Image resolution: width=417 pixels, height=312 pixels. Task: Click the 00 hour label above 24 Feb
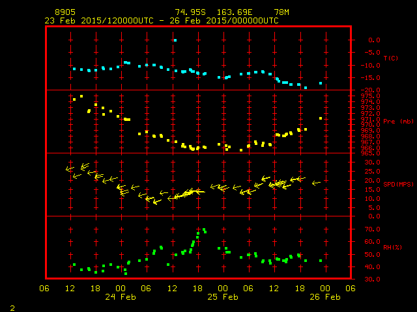click(x=121, y=289)
